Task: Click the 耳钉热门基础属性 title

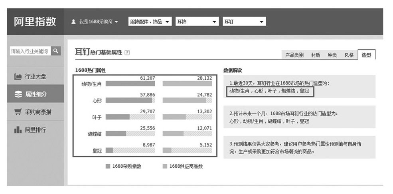Action: (x=99, y=52)
